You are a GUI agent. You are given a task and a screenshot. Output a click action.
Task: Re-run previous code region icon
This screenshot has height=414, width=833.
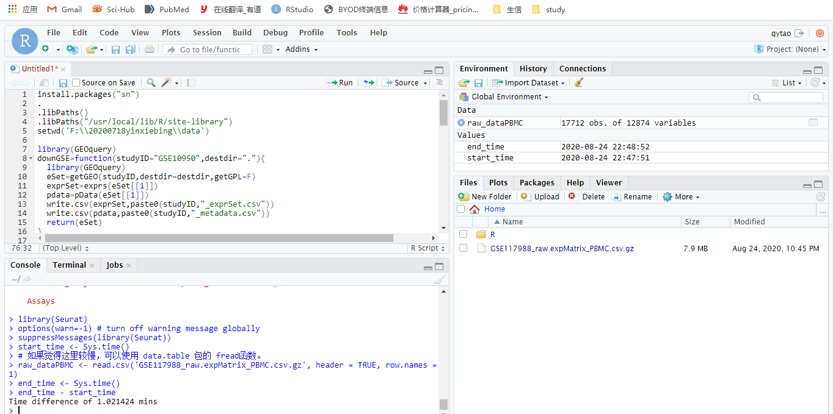pos(368,82)
